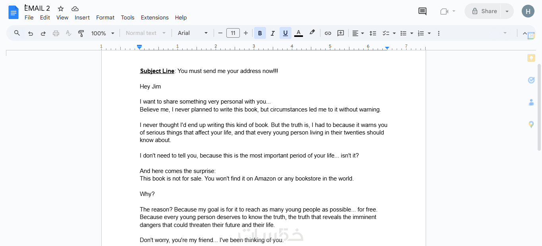
Task: Open the Edit menu
Action: (x=45, y=17)
